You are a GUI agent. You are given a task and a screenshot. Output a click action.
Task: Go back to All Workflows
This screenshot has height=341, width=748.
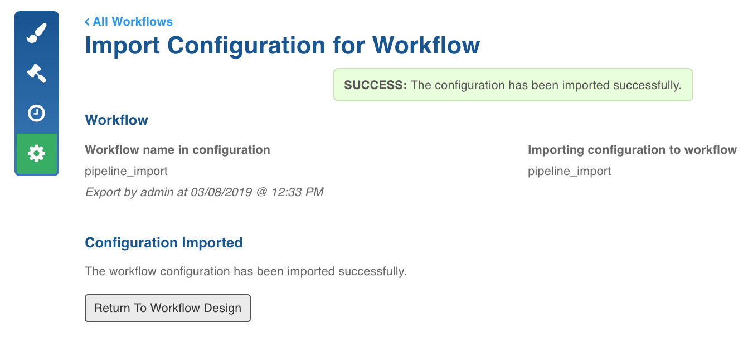coord(129,22)
